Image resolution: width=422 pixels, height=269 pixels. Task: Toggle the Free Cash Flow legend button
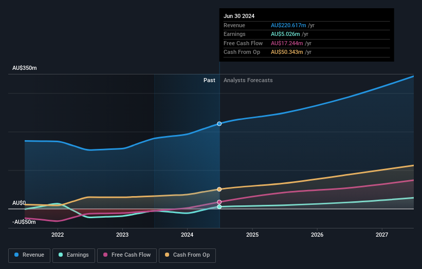click(x=127, y=255)
